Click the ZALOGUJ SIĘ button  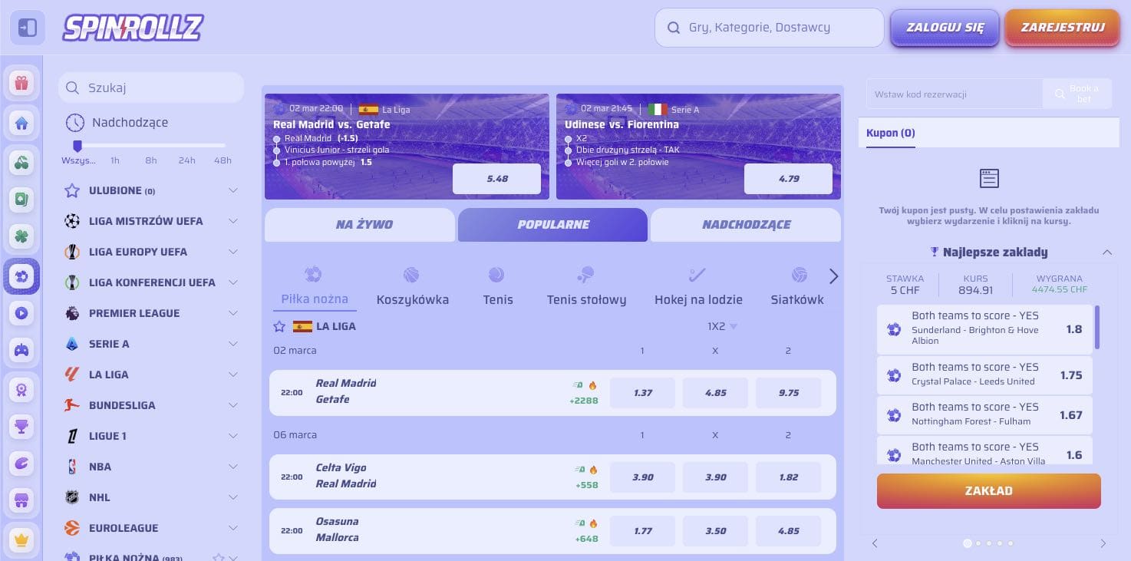click(x=945, y=28)
